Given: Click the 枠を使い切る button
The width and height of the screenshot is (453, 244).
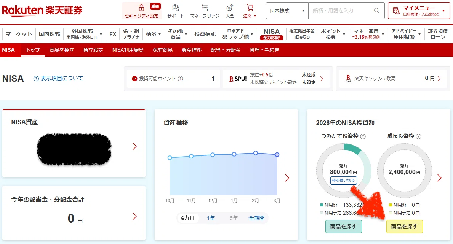Looking at the screenshot, I should [343, 180].
